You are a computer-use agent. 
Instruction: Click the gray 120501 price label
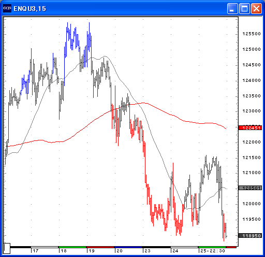tap(250, 188)
